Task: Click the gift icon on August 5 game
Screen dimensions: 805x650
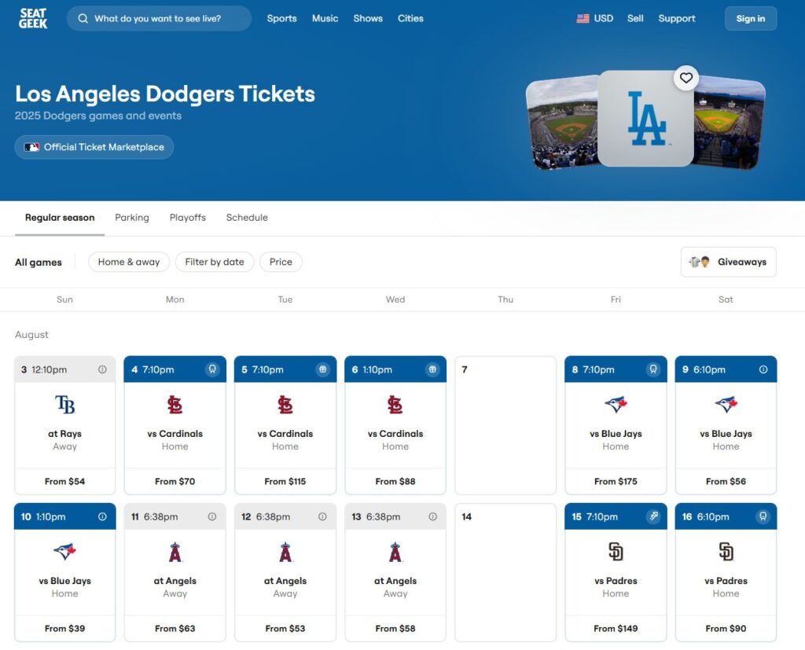Action: point(322,369)
